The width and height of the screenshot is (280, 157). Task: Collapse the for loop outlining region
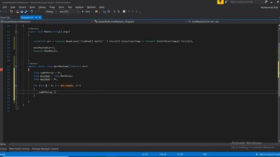[x=16, y=85]
